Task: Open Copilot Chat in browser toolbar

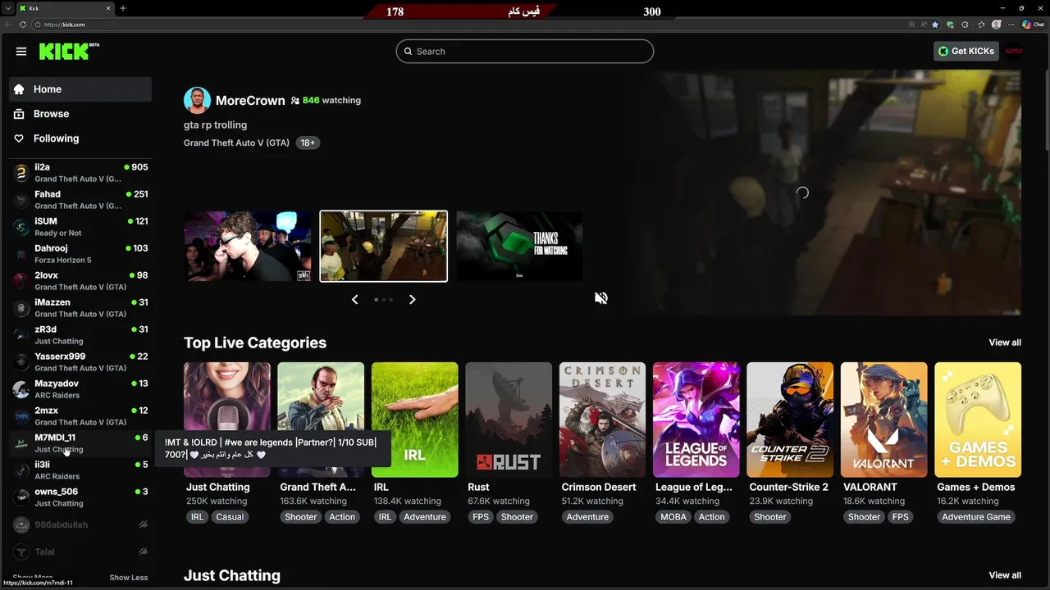Action: (1032, 25)
